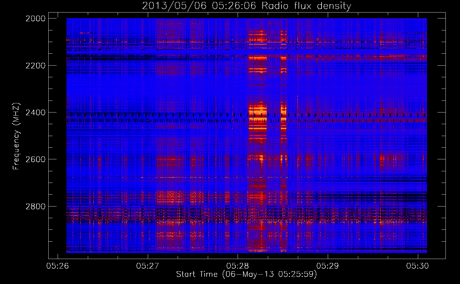Viewport: 460px width, 284px height.
Task: Select the 2600 frequency tick label
Action: tap(36, 159)
